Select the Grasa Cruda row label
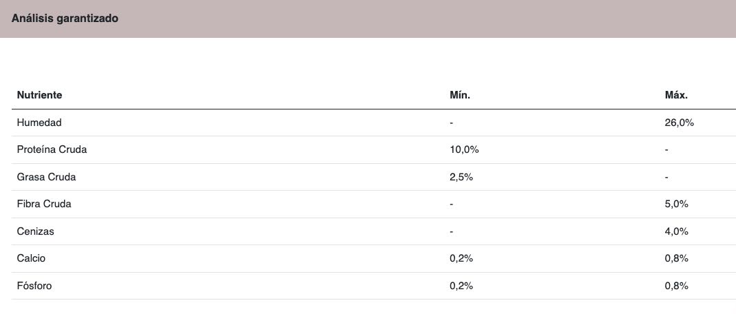Screen dimensions: 736x314 (46, 177)
